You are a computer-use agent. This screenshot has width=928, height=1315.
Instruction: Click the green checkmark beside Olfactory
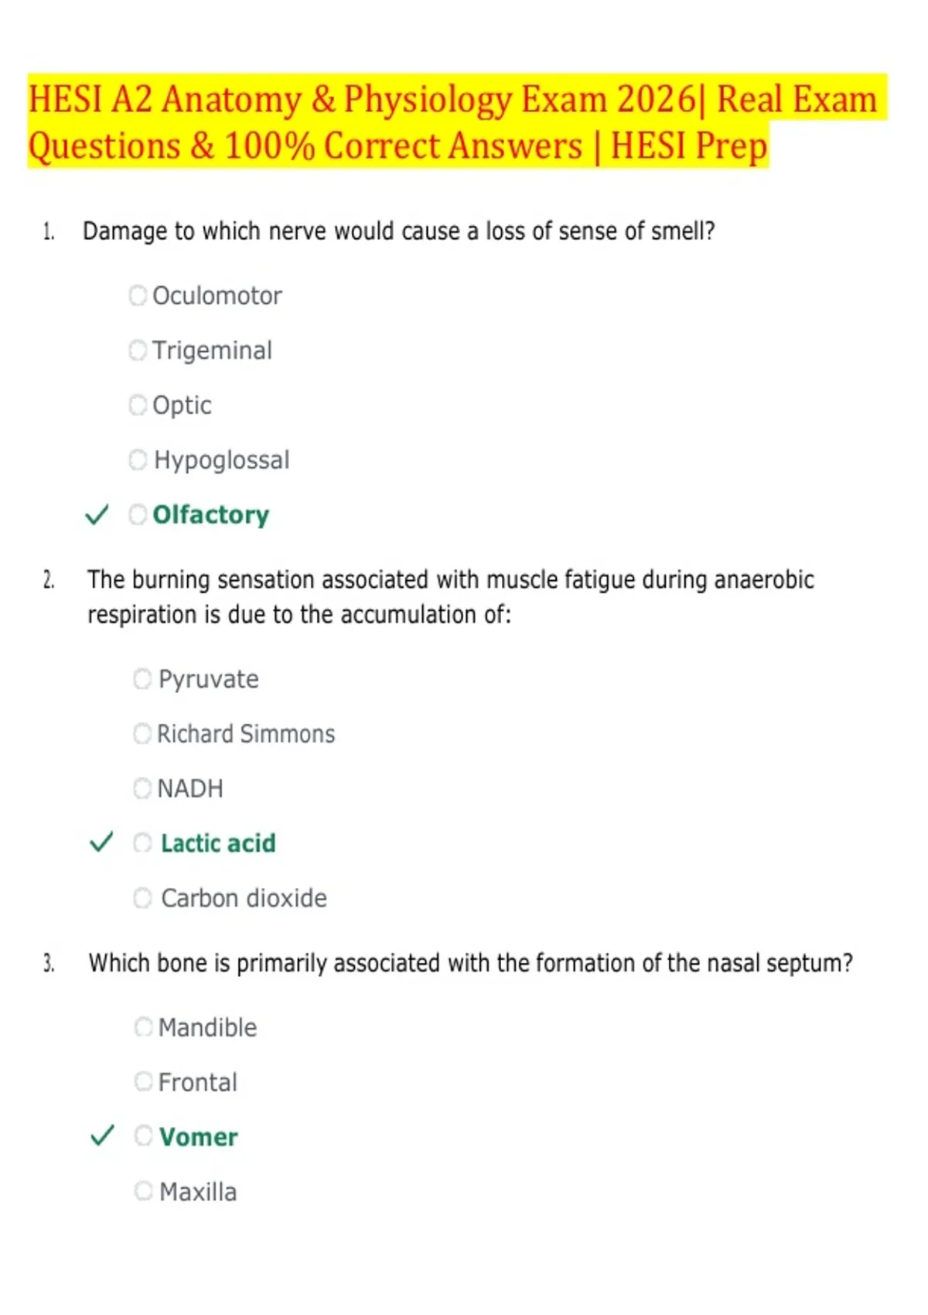[x=97, y=514]
